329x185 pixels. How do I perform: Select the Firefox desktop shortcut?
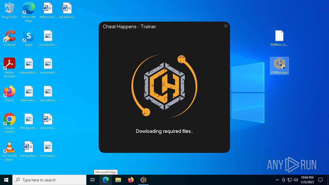[10, 94]
